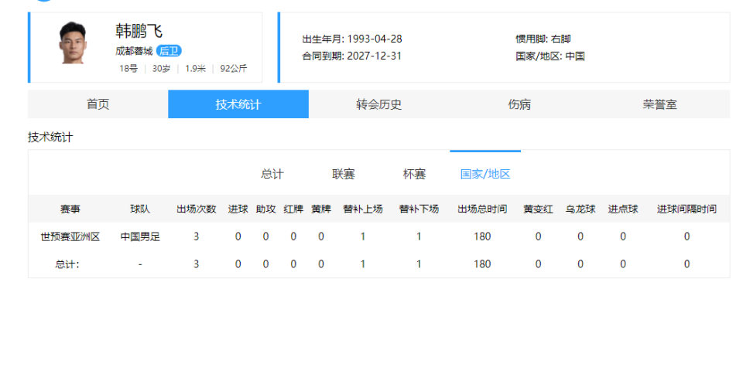Click the 中国男足 team cell
This screenshot has height=381, width=743.
140,236
